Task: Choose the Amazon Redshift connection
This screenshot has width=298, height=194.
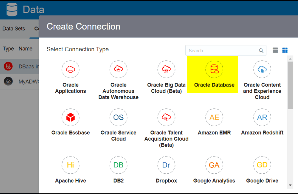Action: click(x=262, y=117)
